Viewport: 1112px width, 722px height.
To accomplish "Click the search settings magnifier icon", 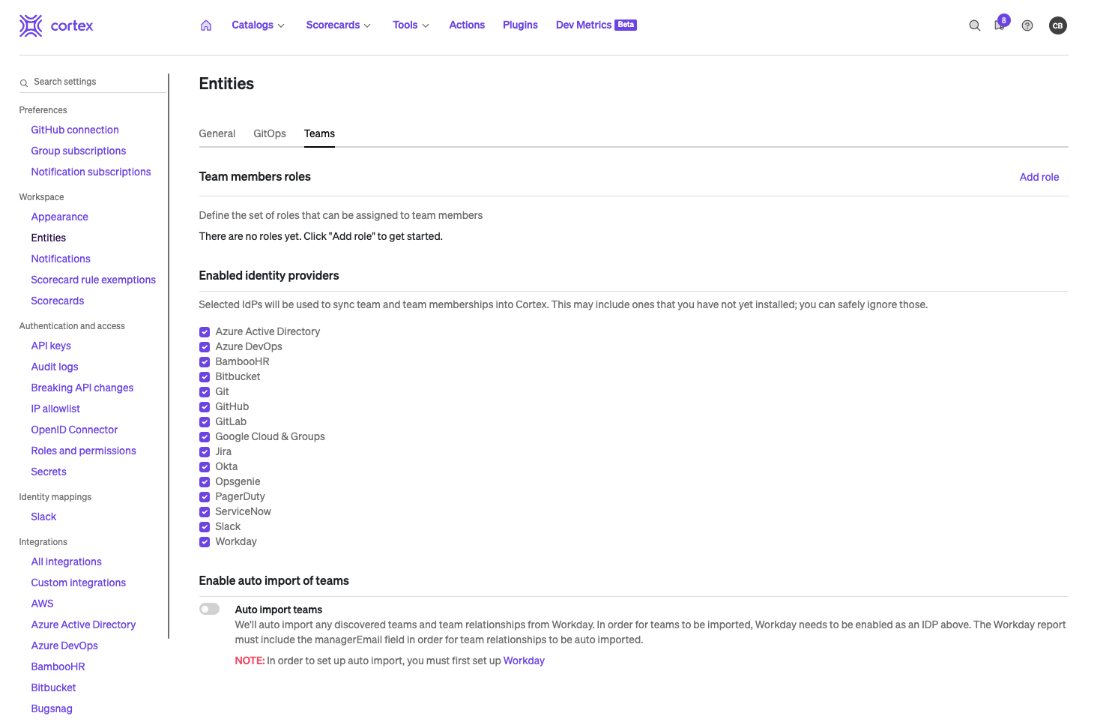I will point(24,82).
